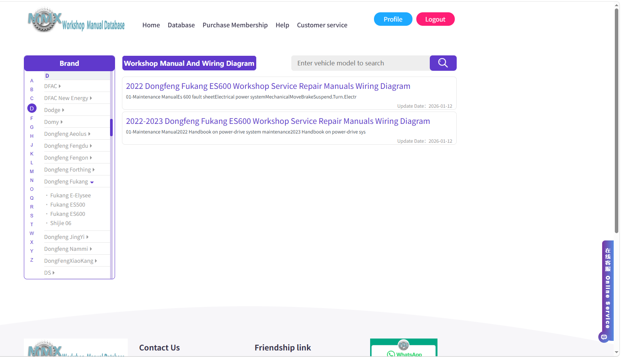Jump to brands starting with R
The width and height of the screenshot is (621, 357).
tap(32, 207)
